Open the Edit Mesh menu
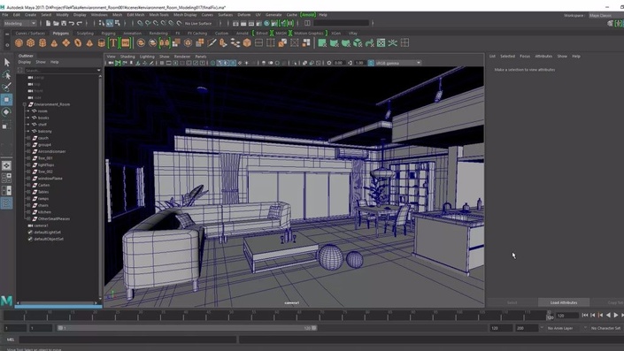This screenshot has width=624, height=351. tap(135, 15)
